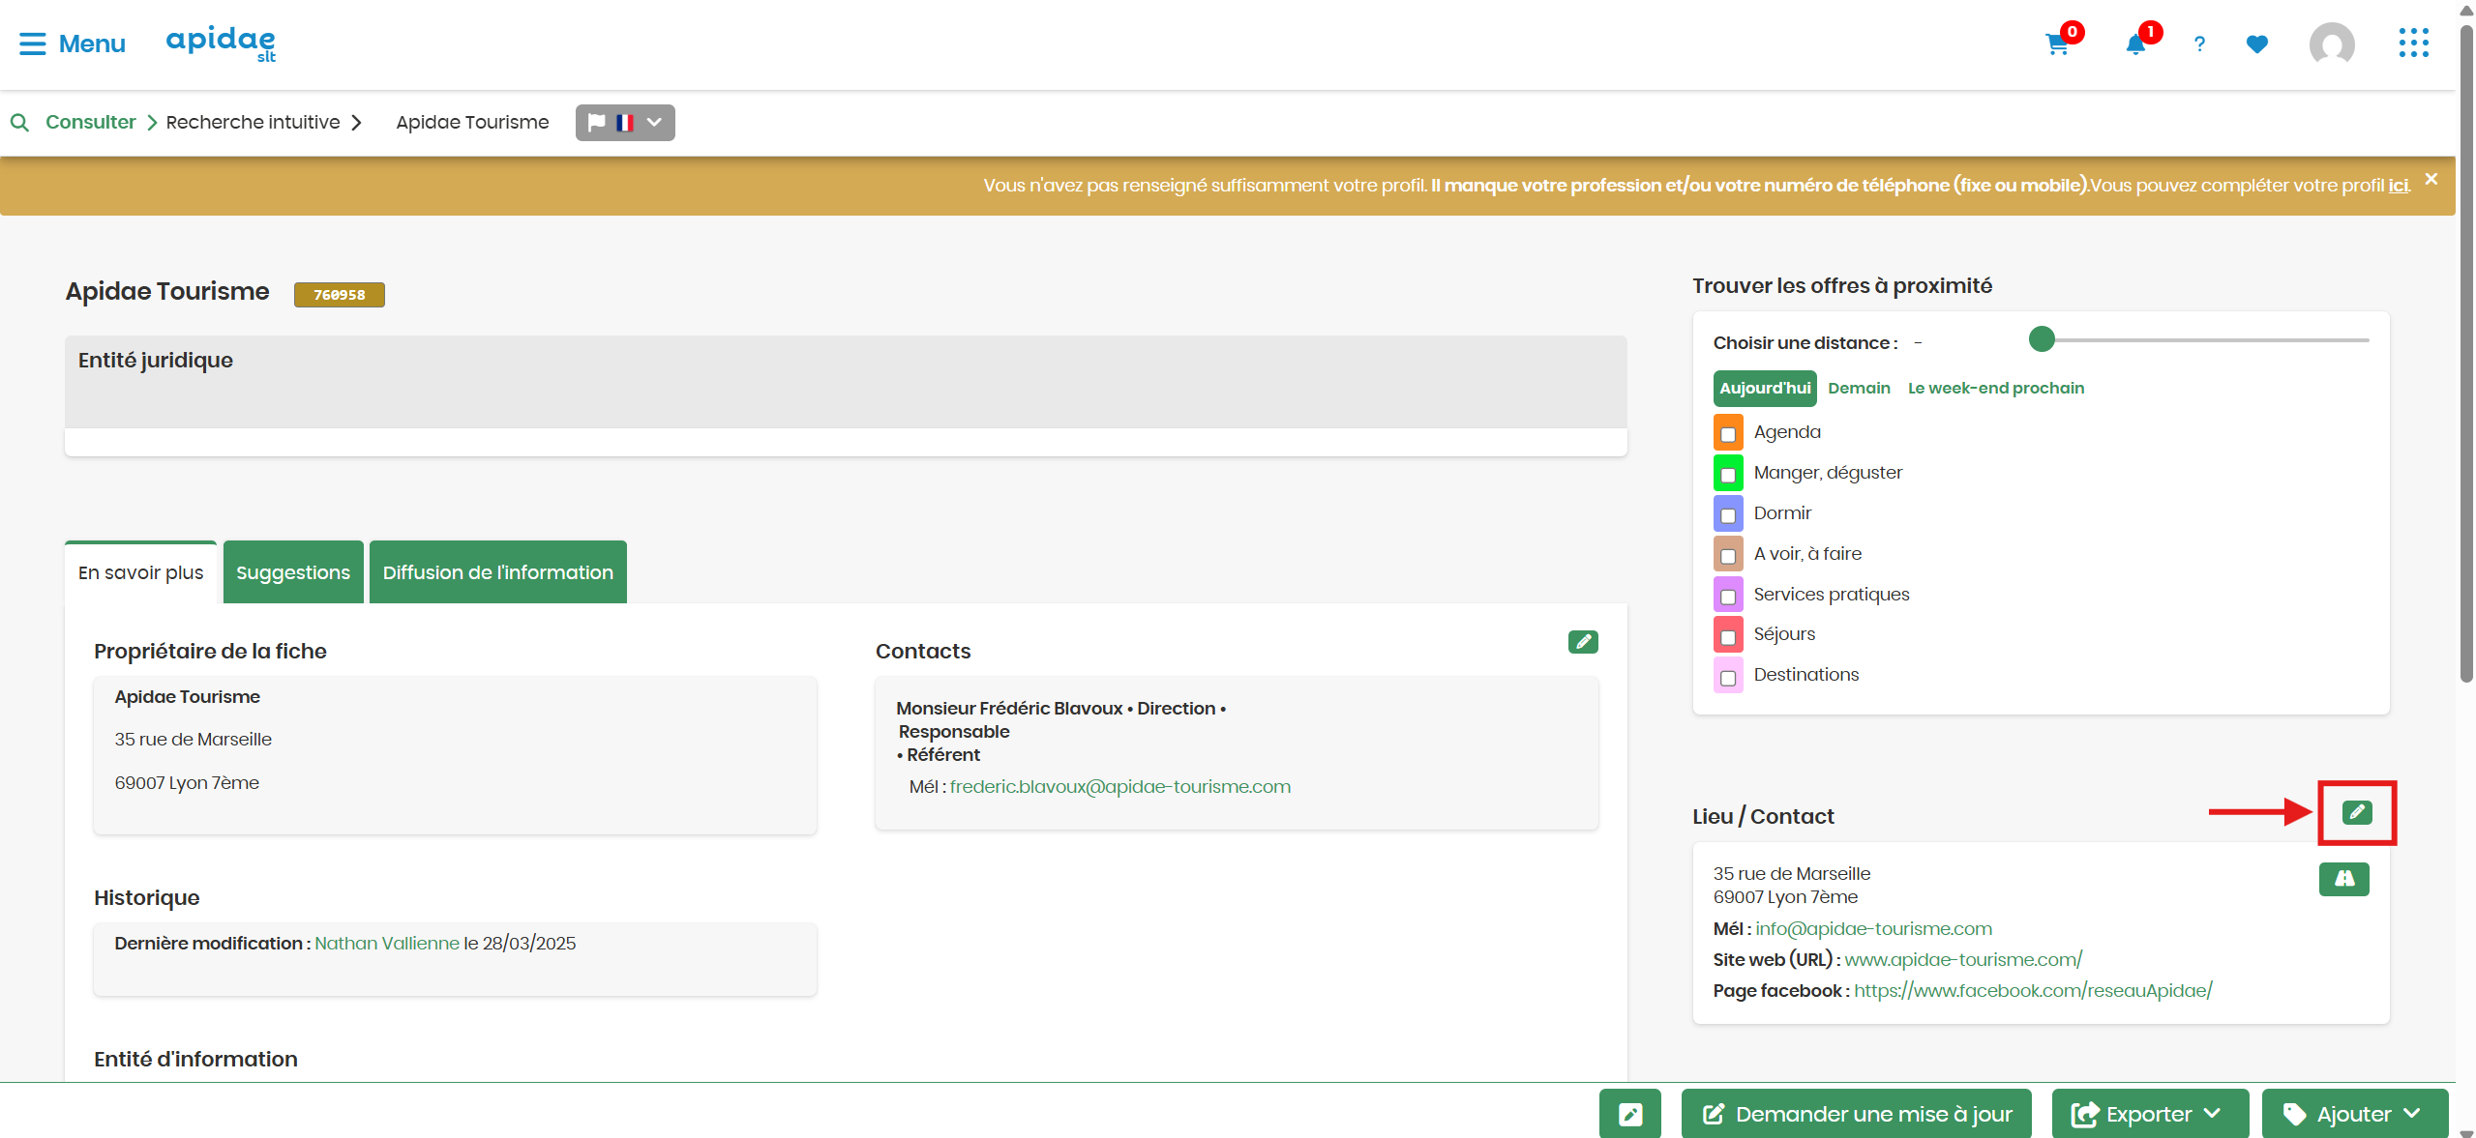The image size is (2476, 1138).
Task: Click the search magnifier icon
Action: point(19,123)
